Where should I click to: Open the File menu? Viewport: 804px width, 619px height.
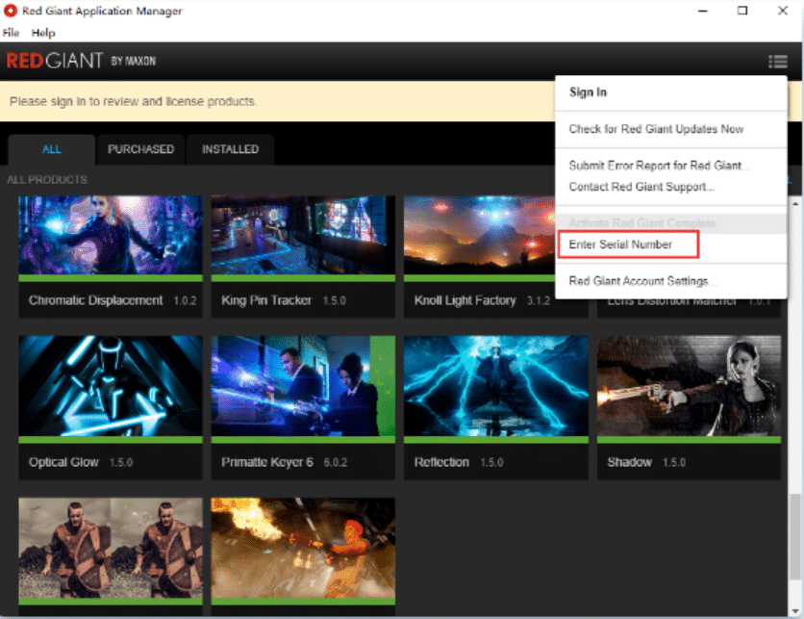coord(11,33)
